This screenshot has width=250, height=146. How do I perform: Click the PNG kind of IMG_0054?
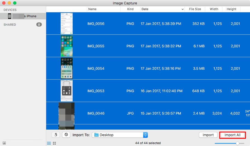coord(130,68)
